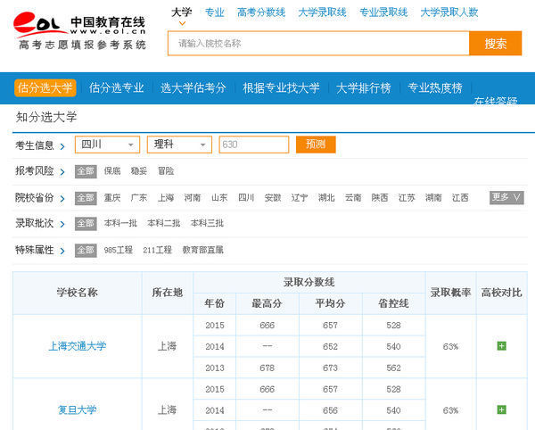Filter 特殊属性 by 教育部直属
535x430 pixels.
click(203, 250)
